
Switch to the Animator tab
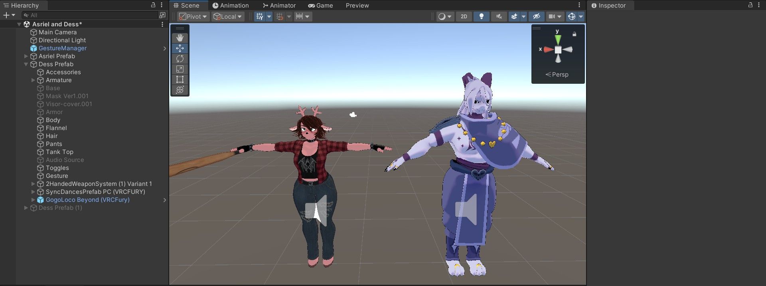pyautogui.click(x=279, y=6)
